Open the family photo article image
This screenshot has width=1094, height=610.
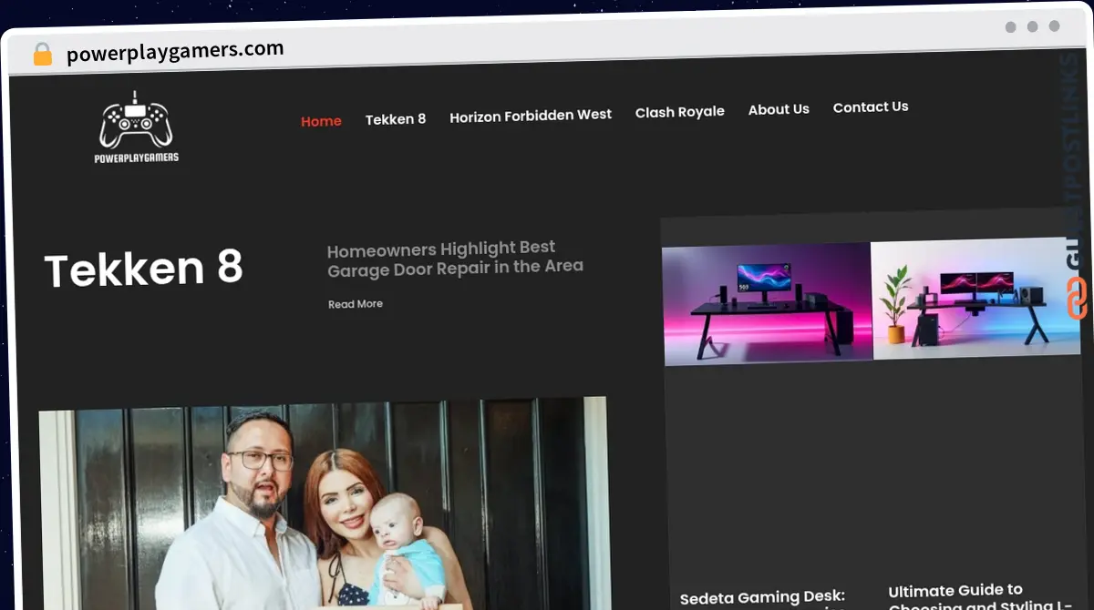(323, 503)
